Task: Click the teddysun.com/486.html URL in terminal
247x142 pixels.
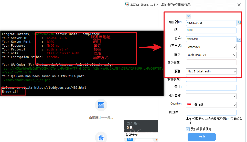Action: click(x=60, y=87)
